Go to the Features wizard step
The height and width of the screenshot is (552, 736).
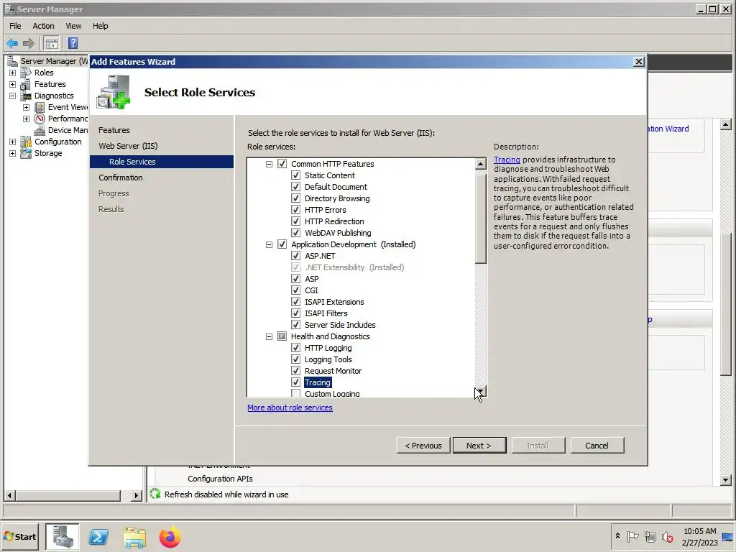click(x=114, y=130)
